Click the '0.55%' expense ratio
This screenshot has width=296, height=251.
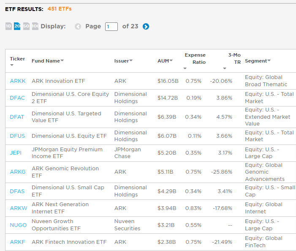[x=193, y=225]
